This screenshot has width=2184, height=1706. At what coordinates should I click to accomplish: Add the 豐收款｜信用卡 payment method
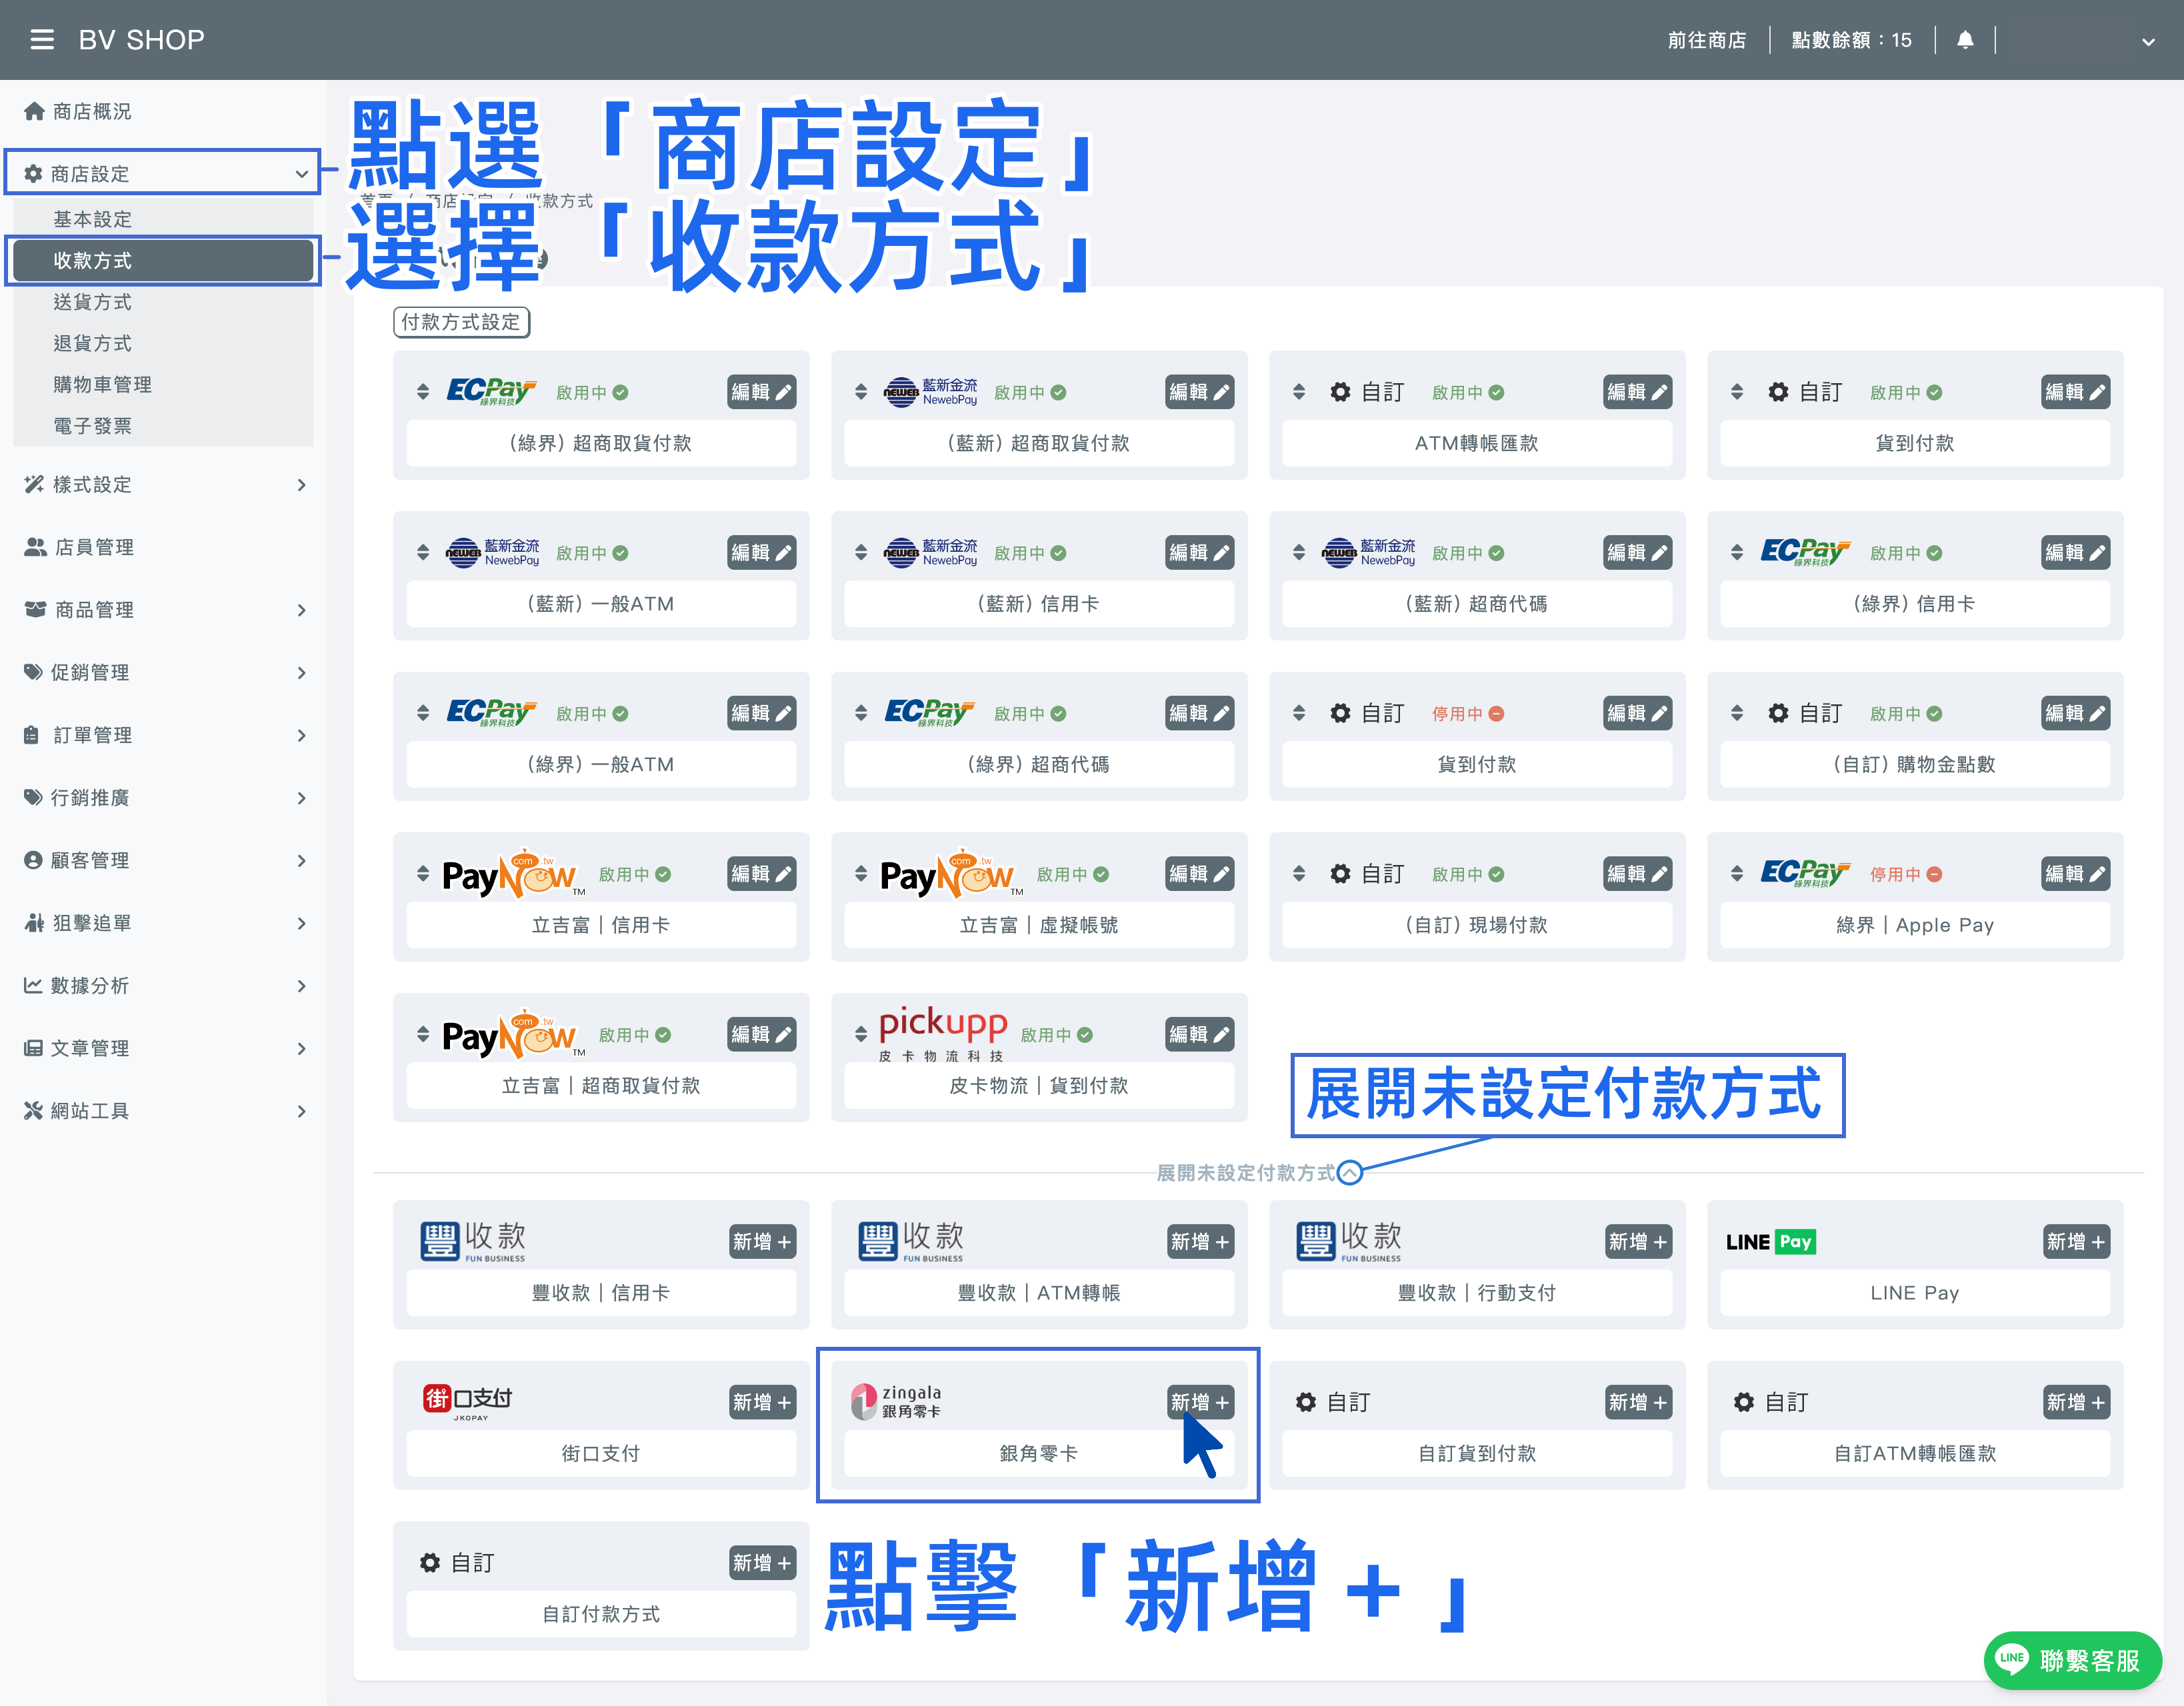[x=762, y=1242]
